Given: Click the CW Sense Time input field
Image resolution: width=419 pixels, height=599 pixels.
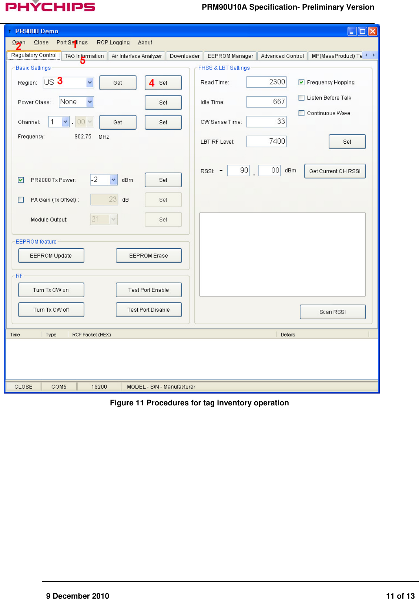Looking at the screenshot, I should tap(267, 121).
